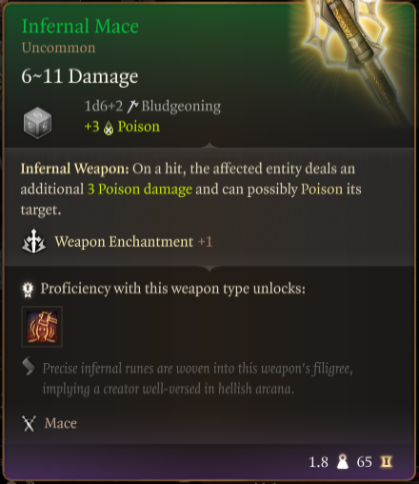Click the bludgeoning hammer damage-type icon
Viewport: 419px width, 484px height.
(132, 107)
